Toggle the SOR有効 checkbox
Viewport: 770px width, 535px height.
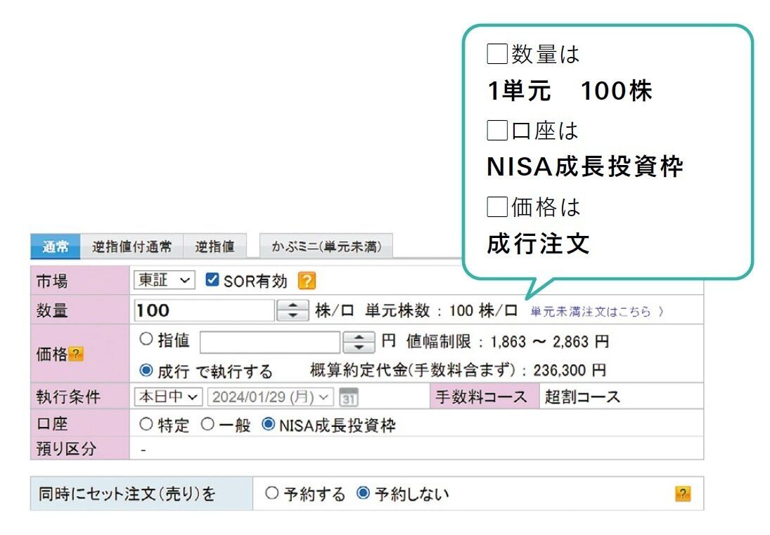tap(212, 281)
